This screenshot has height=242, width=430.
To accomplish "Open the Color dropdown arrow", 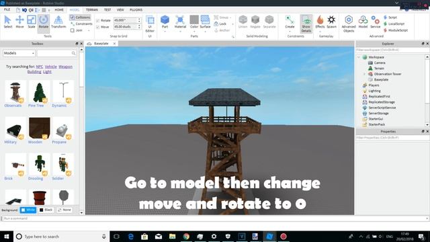I will pos(194,32).
